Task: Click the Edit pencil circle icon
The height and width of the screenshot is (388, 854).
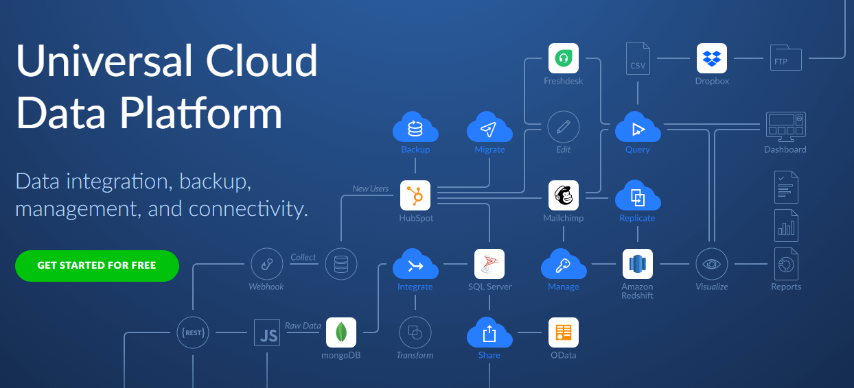Action: (564, 127)
